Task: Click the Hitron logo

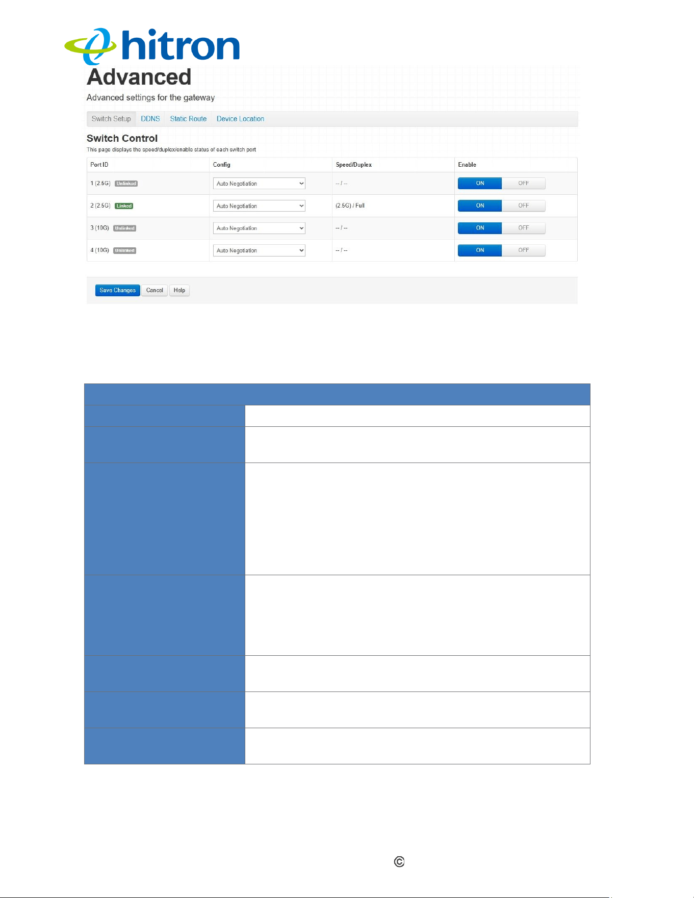Action: pyautogui.click(x=152, y=46)
